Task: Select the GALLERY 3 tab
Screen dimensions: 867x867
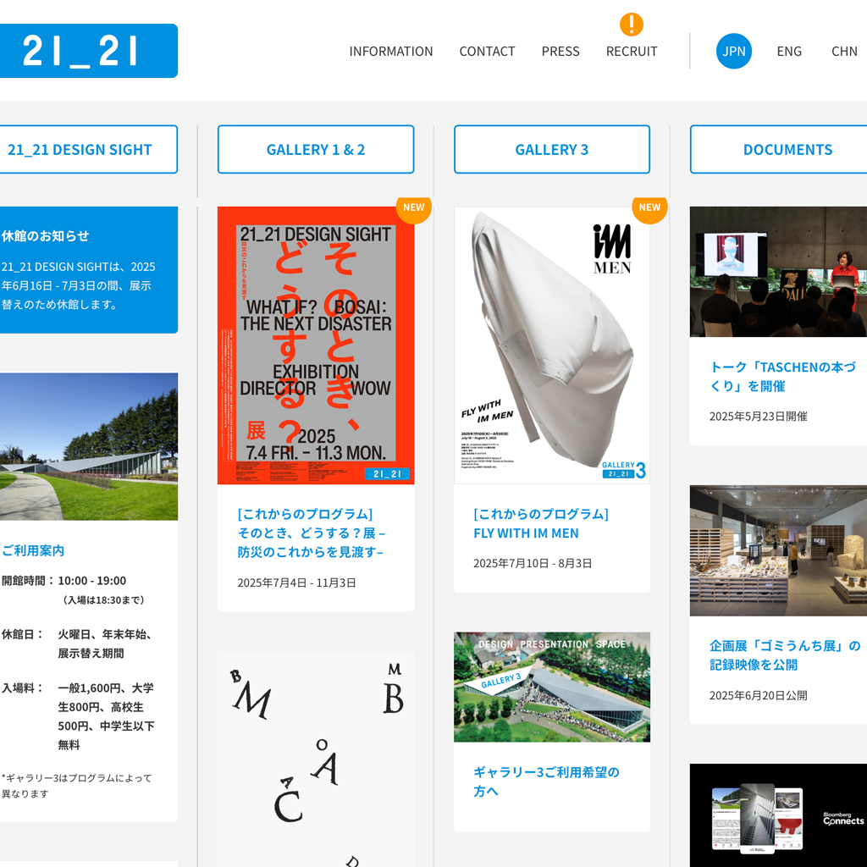Action: click(x=552, y=149)
